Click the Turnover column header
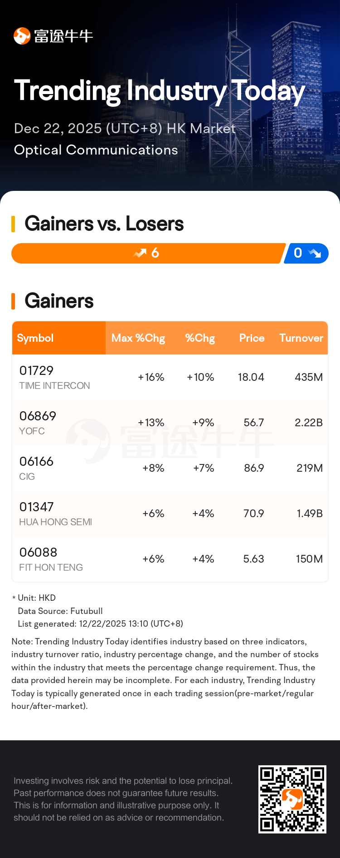Viewport: 340px width, 858px height. click(301, 338)
